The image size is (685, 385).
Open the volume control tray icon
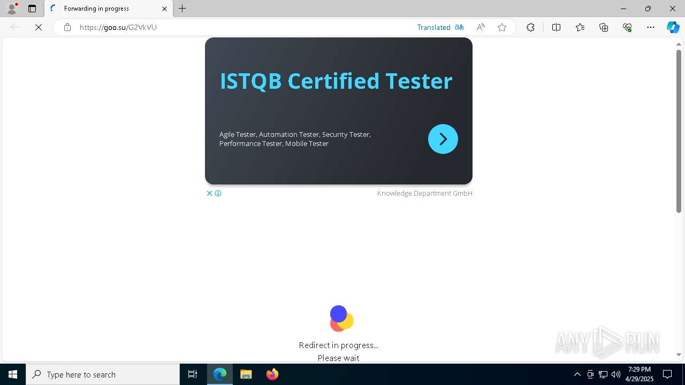616,374
